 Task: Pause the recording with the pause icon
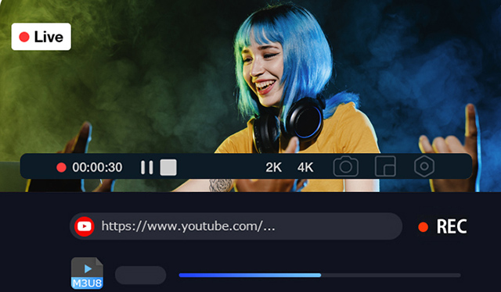click(x=147, y=167)
